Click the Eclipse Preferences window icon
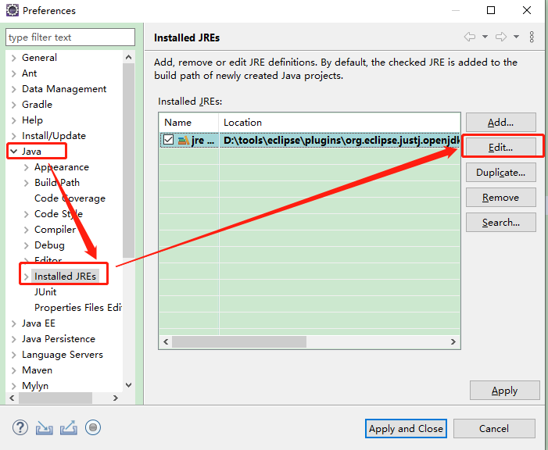Screen dimensions: 548x450 (x=13, y=10)
